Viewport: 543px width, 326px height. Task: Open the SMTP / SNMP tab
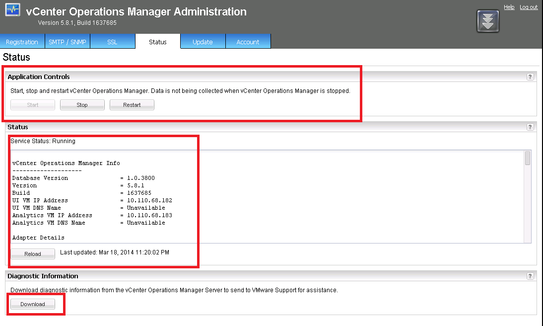(68, 42)
